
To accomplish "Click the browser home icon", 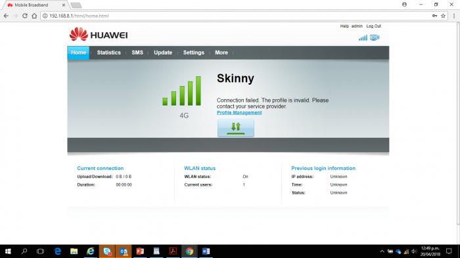I will point(34,16).
